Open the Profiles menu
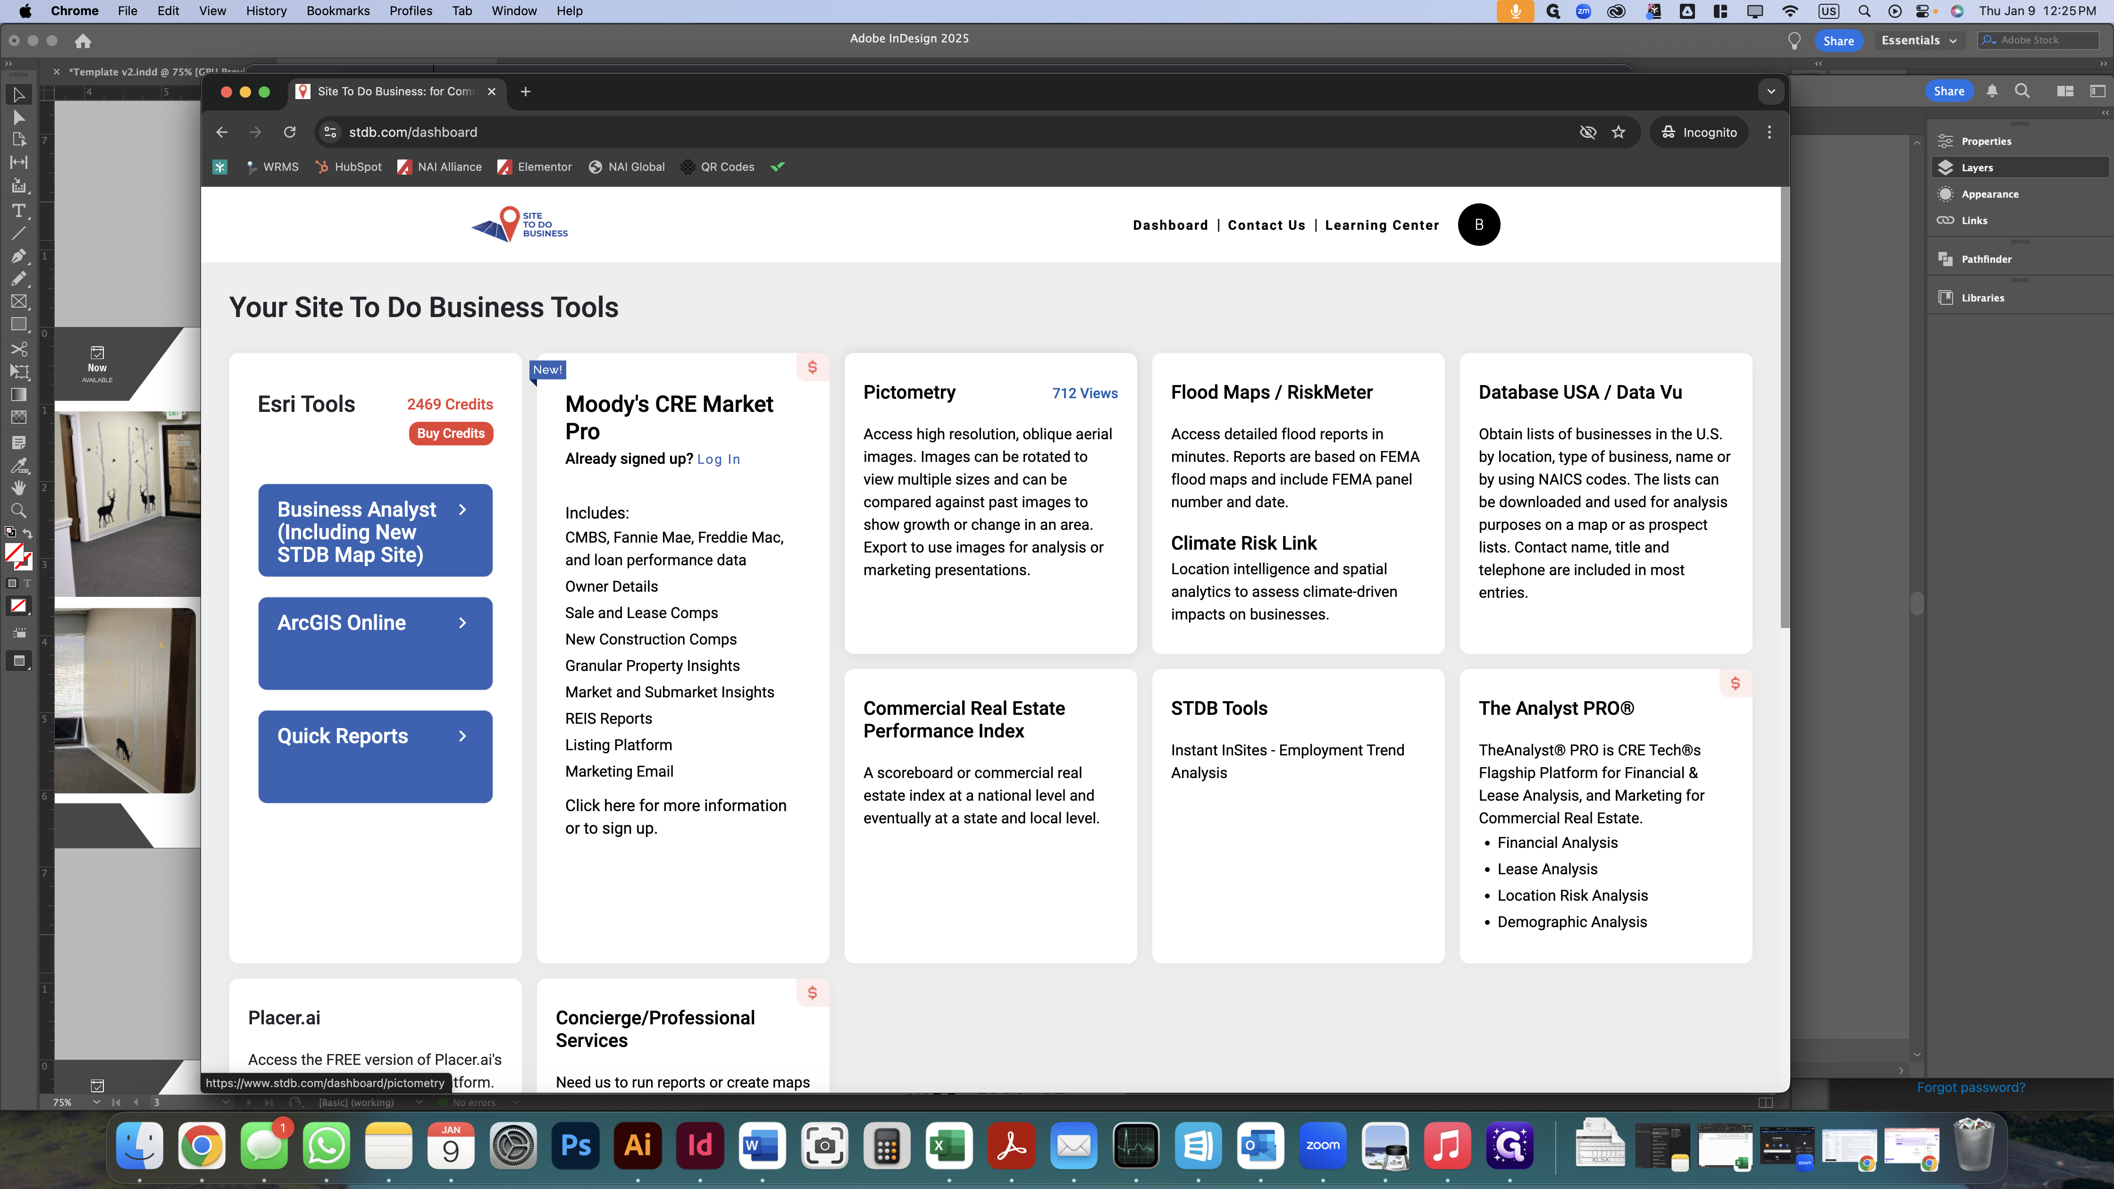Image resolution: width=2114 pixels, height=1189 pixels. point(411,11)
